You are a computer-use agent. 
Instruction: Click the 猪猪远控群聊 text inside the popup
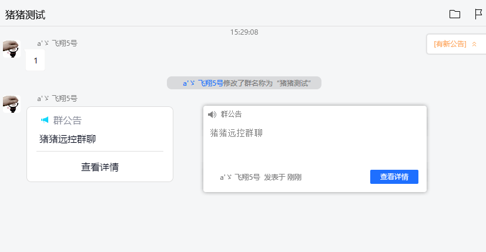click(236, 133)
